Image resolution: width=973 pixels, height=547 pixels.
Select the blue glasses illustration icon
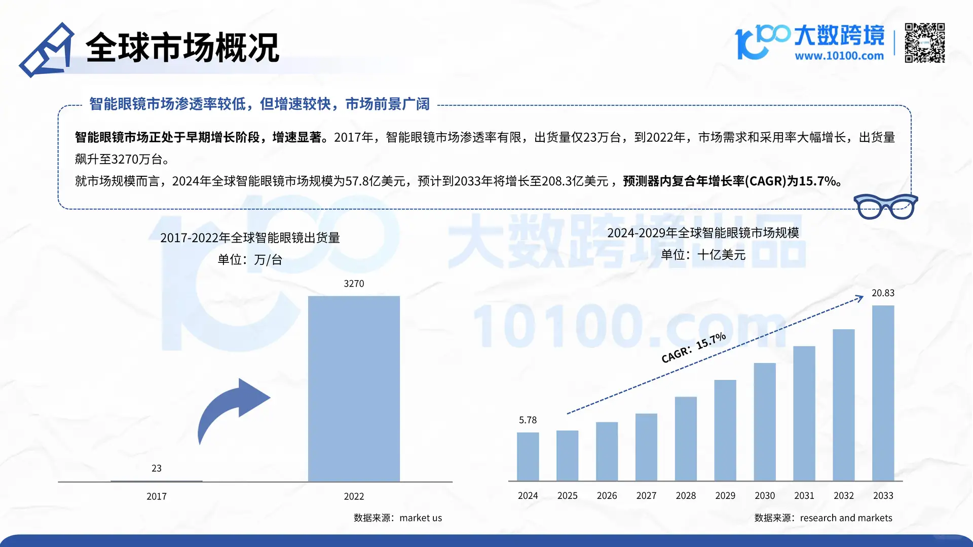(886, 205)
